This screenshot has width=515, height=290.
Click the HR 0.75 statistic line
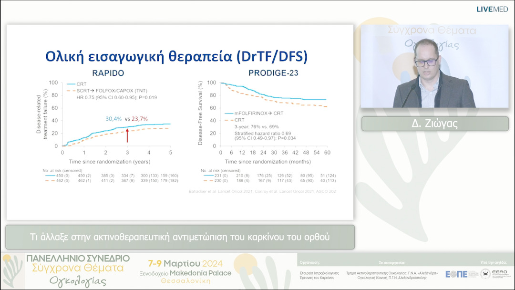117,98
